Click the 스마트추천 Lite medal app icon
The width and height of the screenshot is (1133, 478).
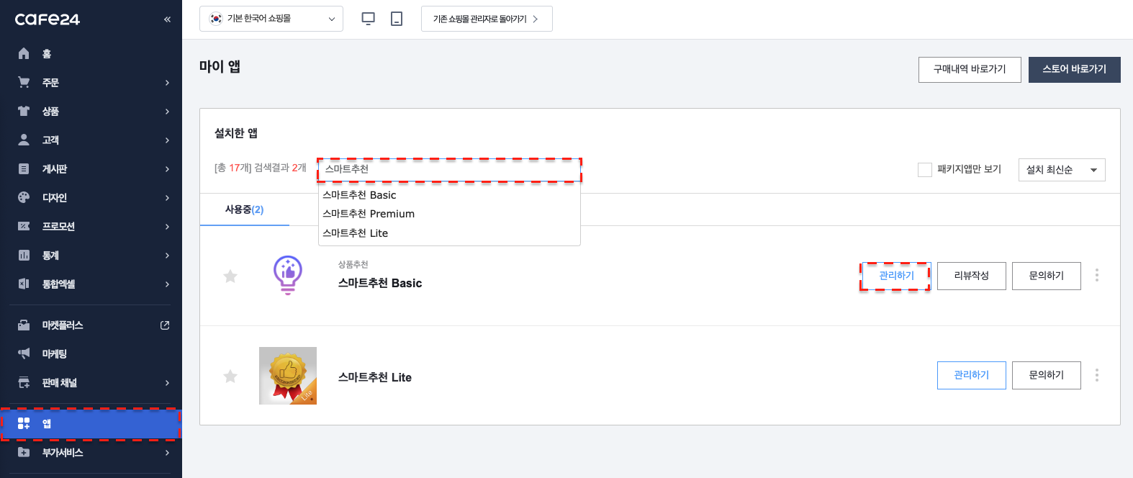tap(288, 376)
